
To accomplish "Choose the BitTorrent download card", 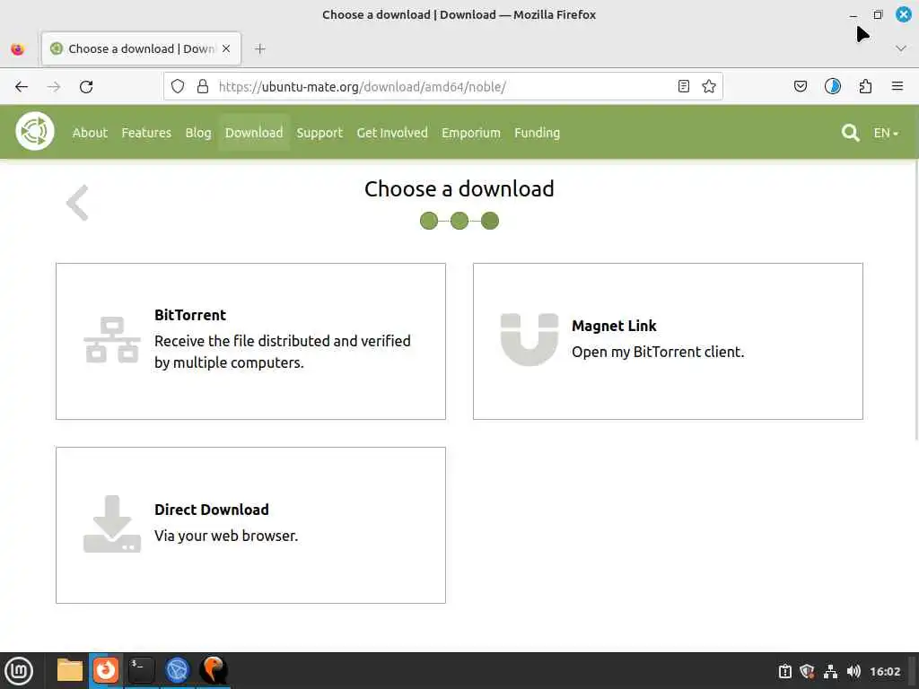I will (251, 341).
